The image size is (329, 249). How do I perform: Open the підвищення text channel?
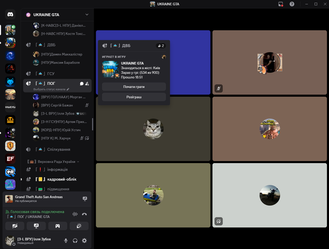coord(57,189)
